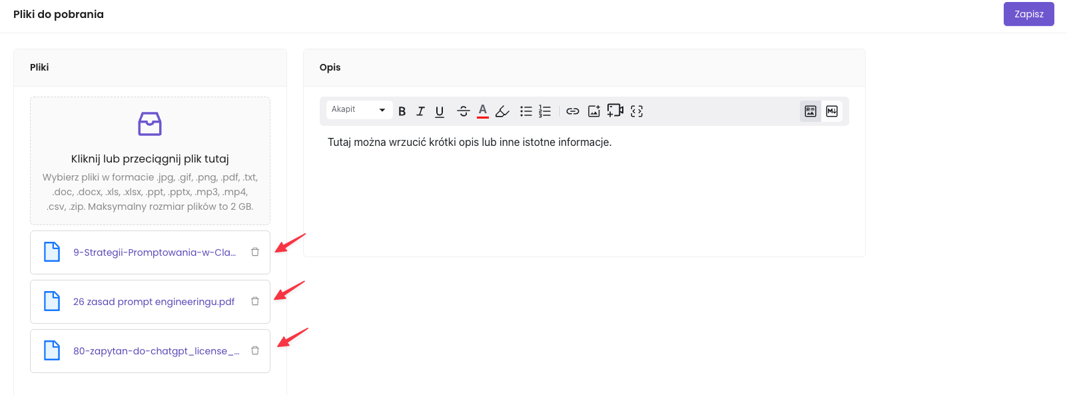
Task: Insert an image into the description
Action: click(x=594, y=111)
